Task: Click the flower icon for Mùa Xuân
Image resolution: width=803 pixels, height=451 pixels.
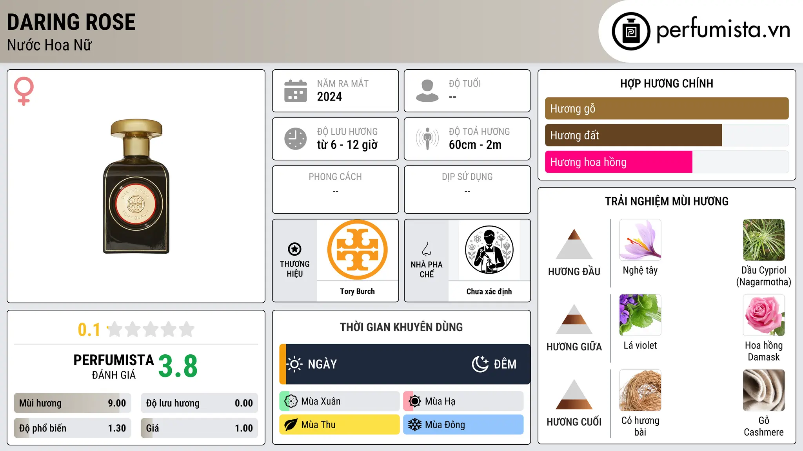Action: (291, 401)
